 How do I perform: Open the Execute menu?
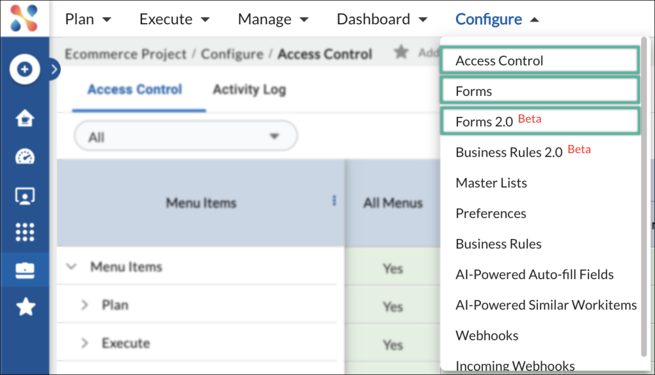174,19
